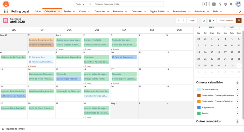
Task: Open the Processos tab
Action: coord(118,11)
